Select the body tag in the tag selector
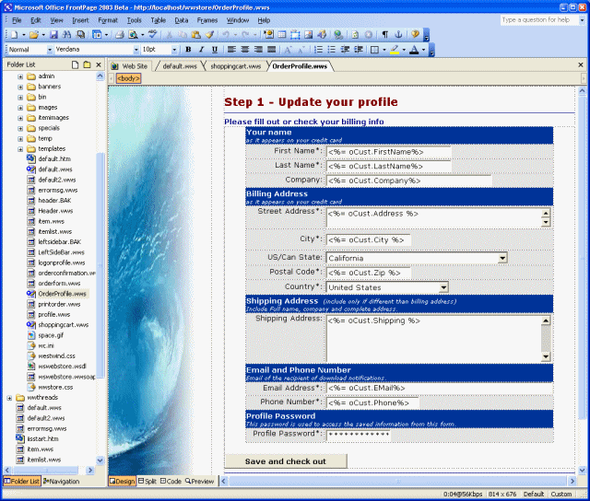Screen dimensions: 590x501 (128, 78)
